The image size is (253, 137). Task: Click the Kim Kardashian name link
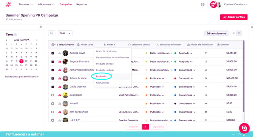79,112
